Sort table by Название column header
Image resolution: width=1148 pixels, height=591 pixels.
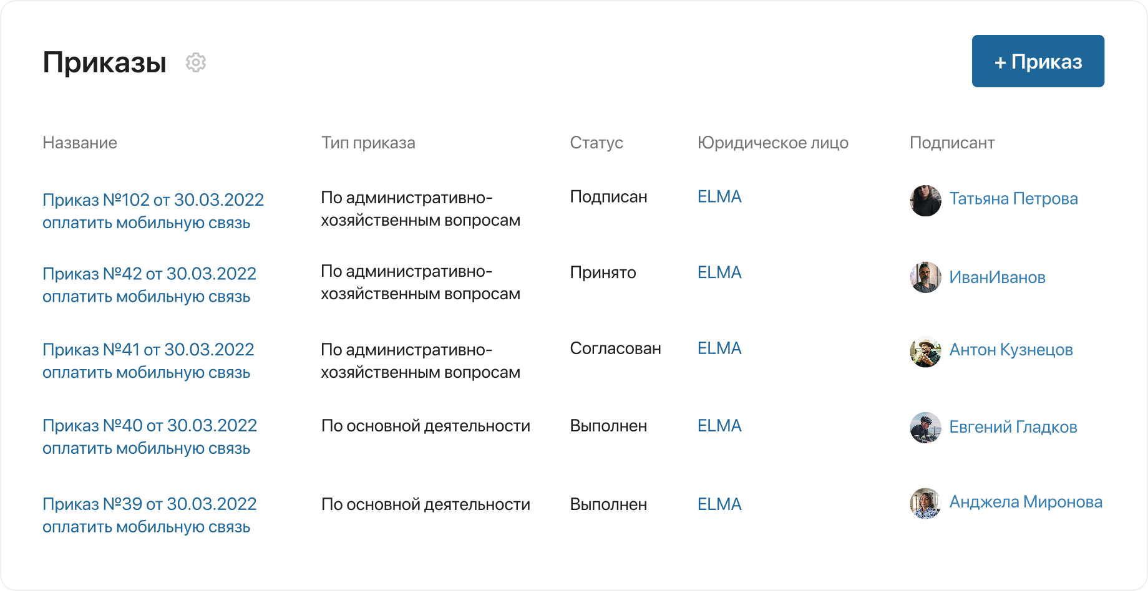80,143
